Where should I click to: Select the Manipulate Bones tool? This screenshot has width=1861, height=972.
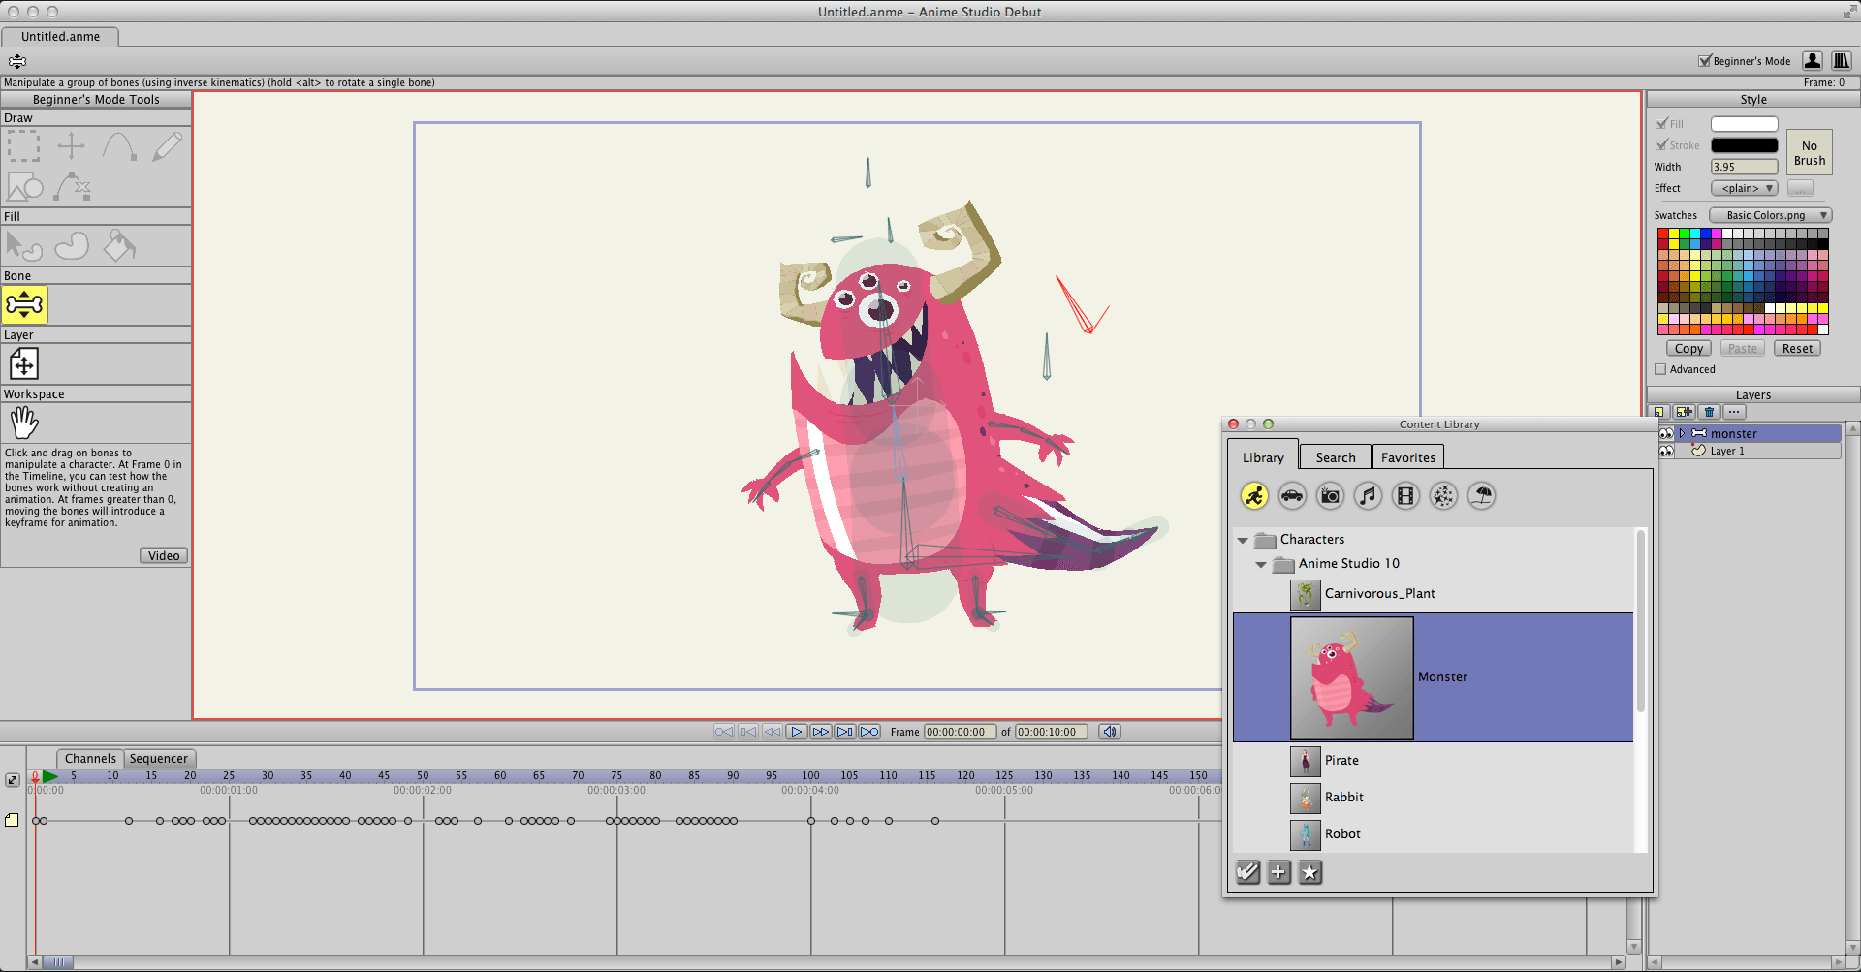(x=24, y=305)
